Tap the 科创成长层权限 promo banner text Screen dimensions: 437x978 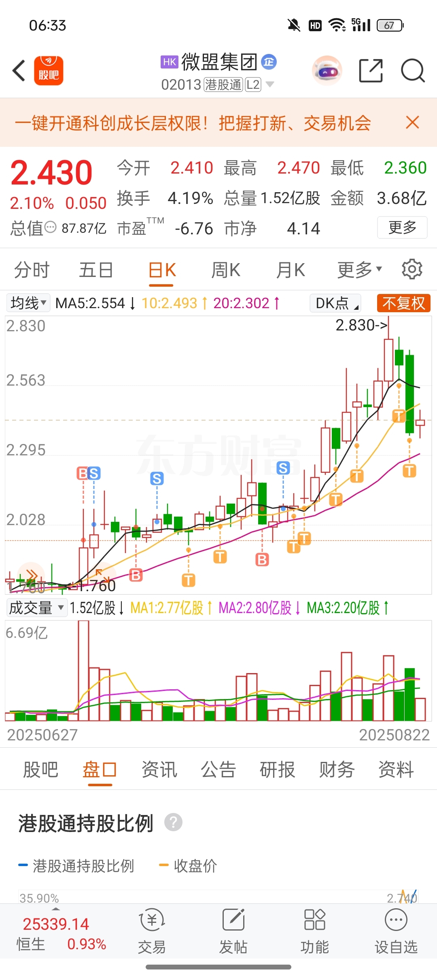[x=193, y=123]
